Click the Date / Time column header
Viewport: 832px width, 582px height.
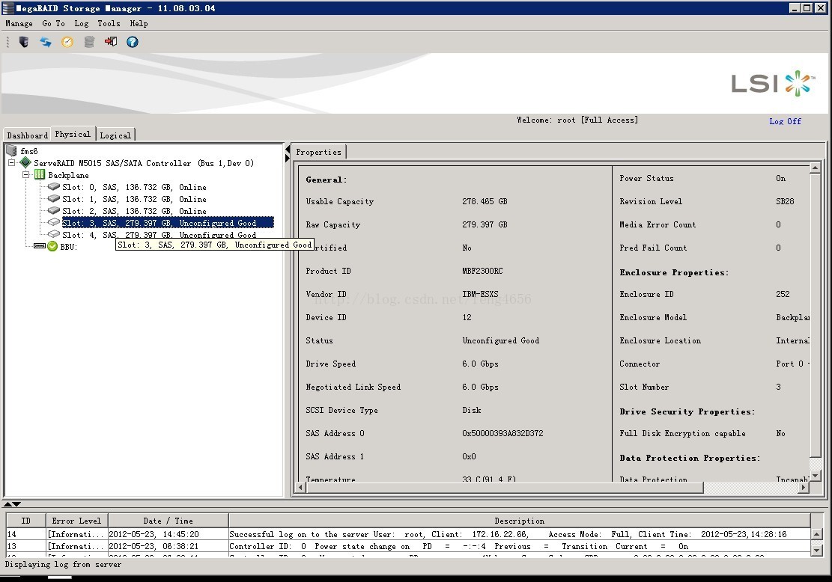pyautogui.click(x=168, y=521)
